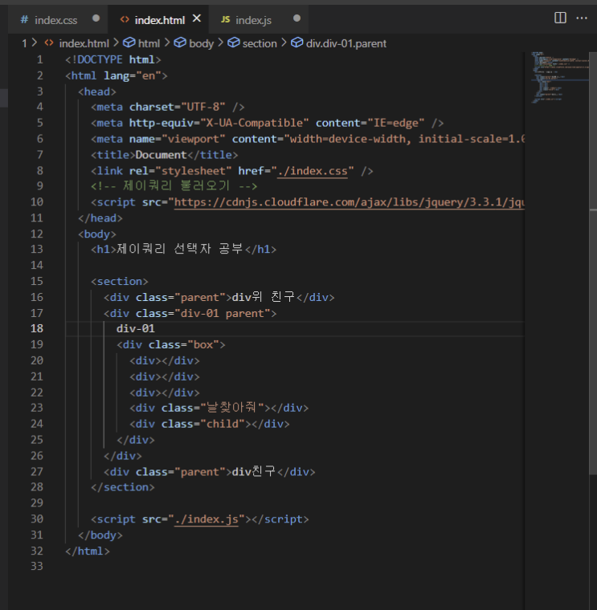Follow the ./index.js script source link
Image resolution: width=597 pixels, height=610 pixels.
(x=207, y=519)
